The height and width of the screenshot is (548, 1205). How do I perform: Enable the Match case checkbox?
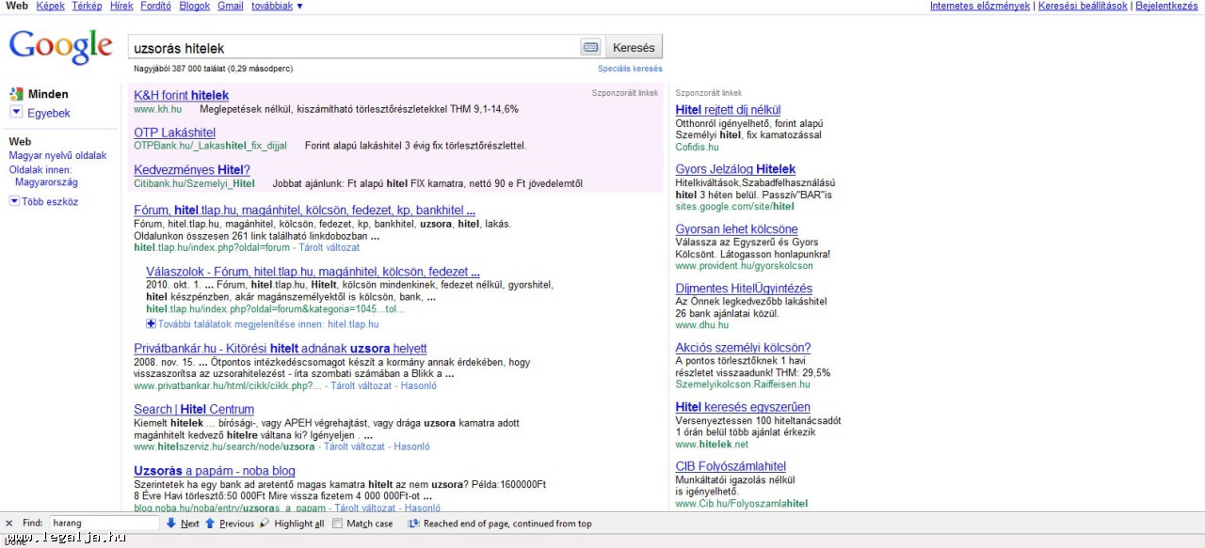pyautogui.click(x=338, y=524)
